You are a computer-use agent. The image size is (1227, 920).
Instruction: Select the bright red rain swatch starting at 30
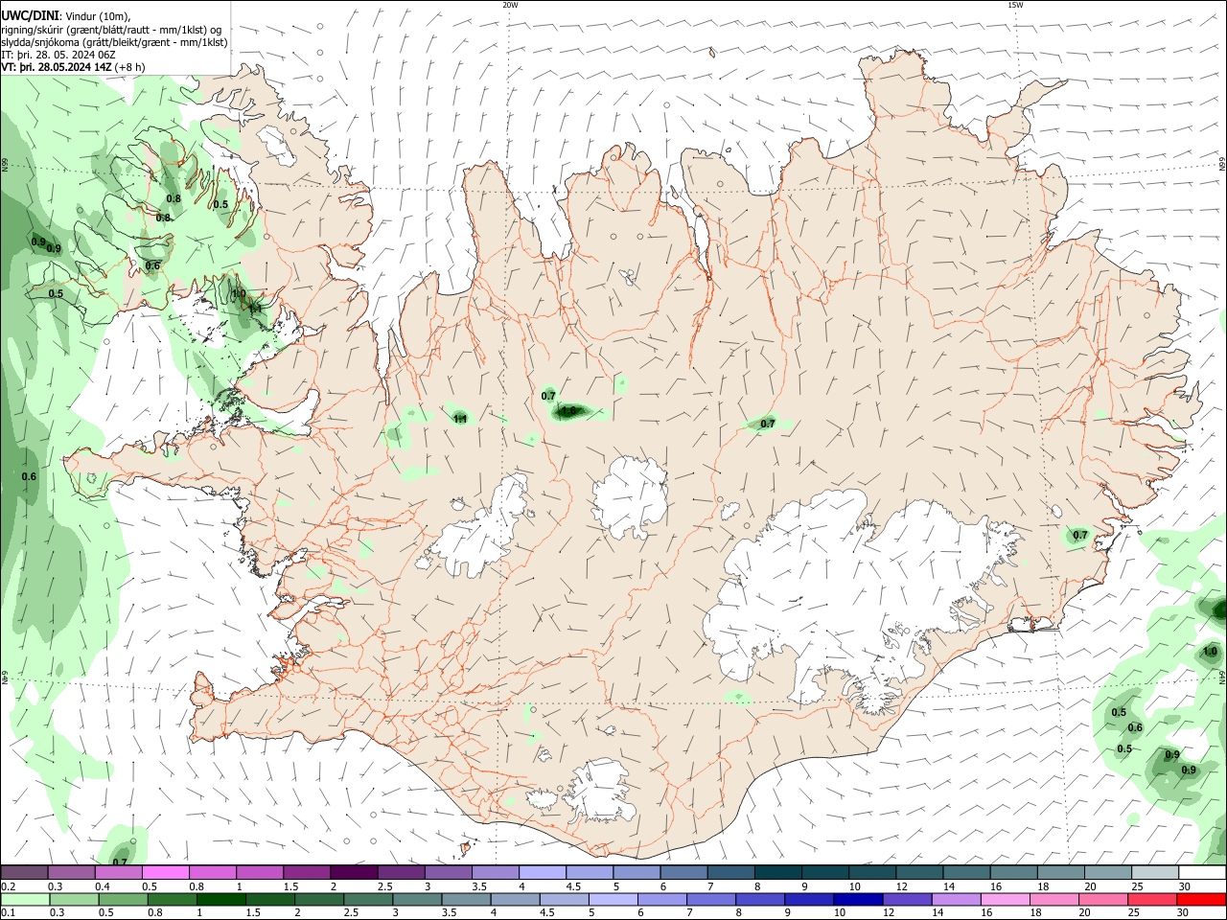tap(1202, 900)
